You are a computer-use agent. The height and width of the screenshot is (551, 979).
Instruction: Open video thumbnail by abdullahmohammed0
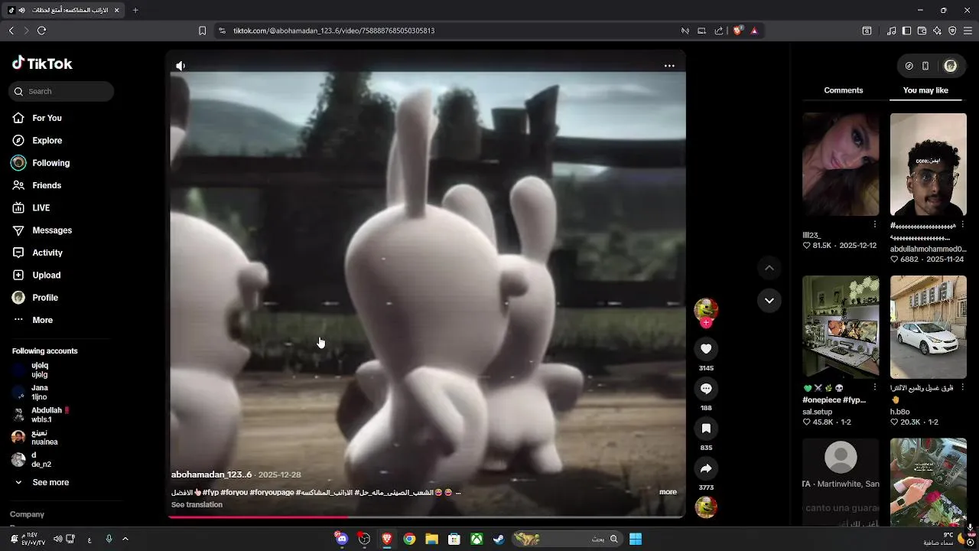pos(929,165)
